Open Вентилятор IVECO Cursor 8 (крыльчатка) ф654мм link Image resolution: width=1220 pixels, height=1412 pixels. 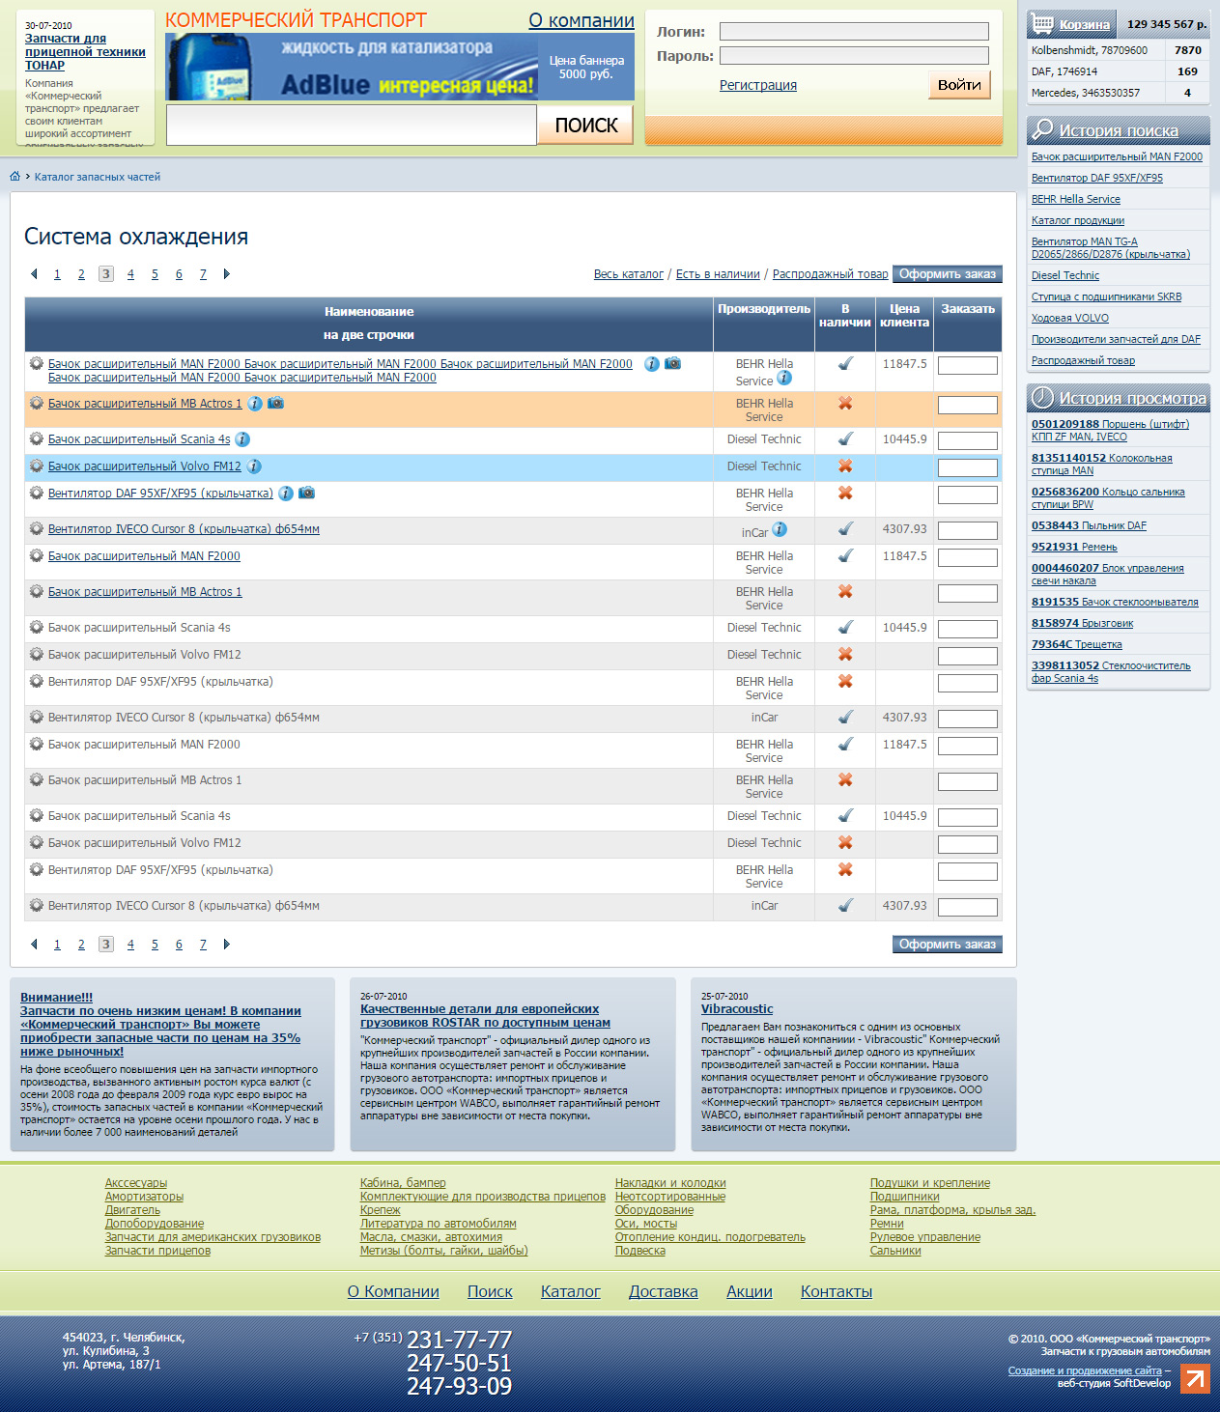click(184, 529)
